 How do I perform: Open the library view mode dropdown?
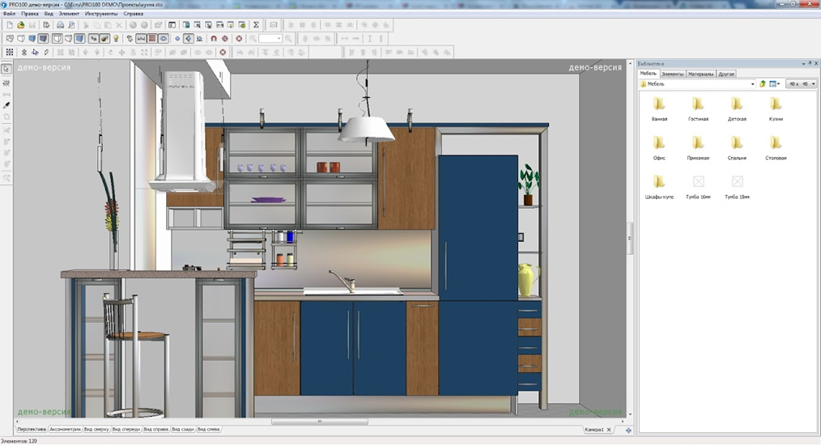(774, 84)
